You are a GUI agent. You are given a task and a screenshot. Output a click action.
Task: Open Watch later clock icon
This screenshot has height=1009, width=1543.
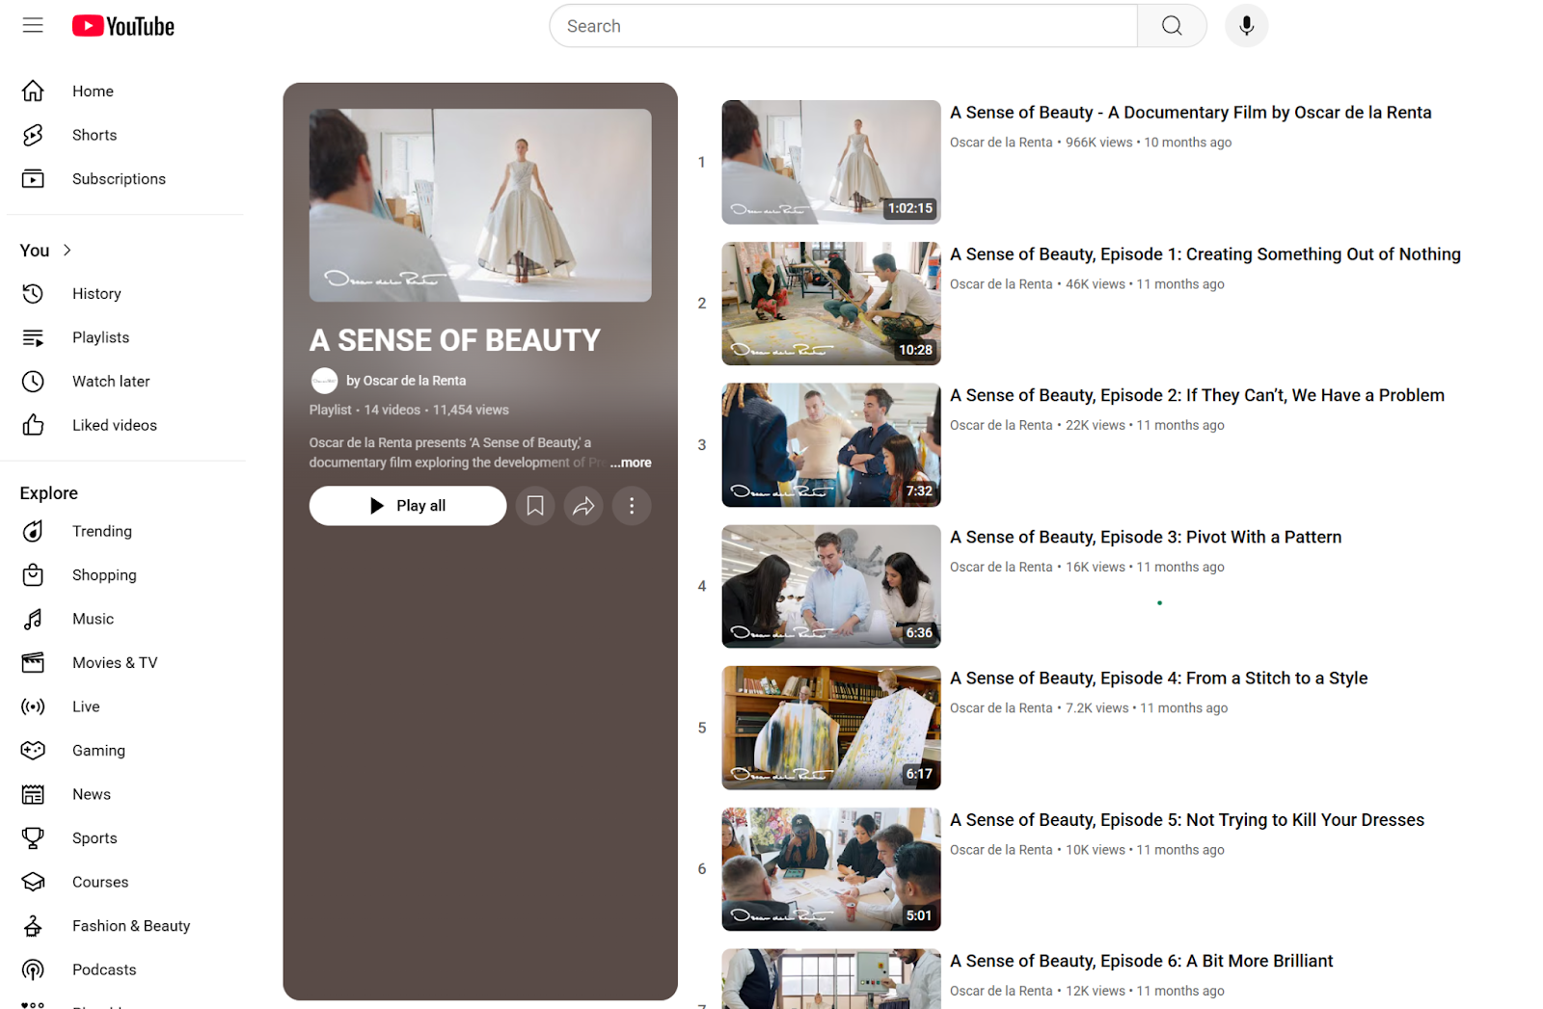pyautogui.click(x=33, y=381)
